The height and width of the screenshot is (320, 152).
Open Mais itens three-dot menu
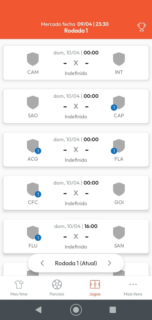[x=133, y=284]
